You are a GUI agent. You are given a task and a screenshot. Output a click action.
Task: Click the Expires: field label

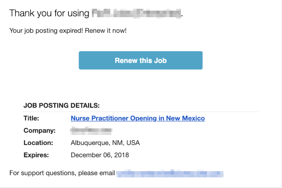(x=36, y=155)
